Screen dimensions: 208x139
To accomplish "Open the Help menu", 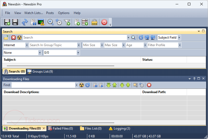I will (x=77, y=13).
